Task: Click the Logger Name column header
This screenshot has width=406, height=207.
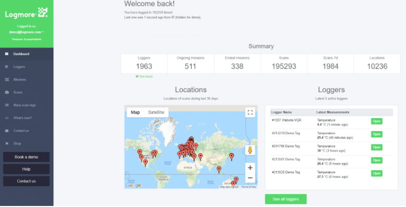Action: point(281,112)
